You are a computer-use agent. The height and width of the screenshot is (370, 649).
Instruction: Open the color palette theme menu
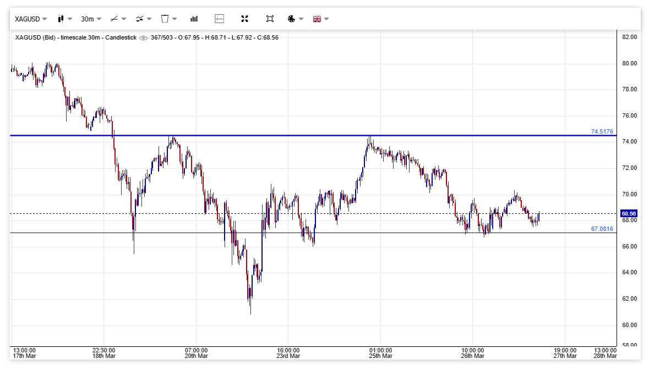[x=295, y=19]
